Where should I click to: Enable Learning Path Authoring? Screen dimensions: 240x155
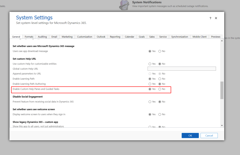click(150, 84)
